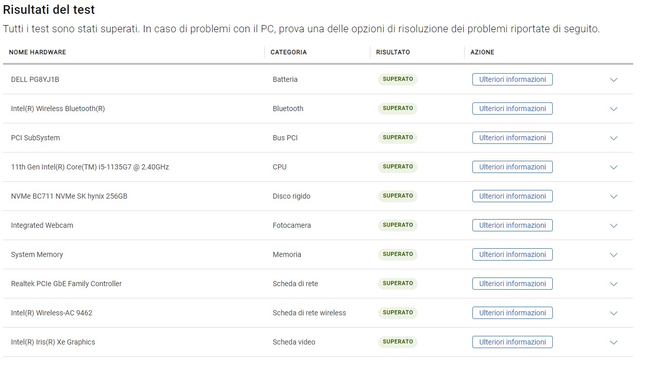Expand the PCI SubSystem row chevron

[614, 138]
